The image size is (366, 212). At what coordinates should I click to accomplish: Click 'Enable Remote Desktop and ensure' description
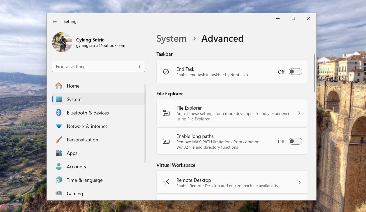tap(227, 186)
